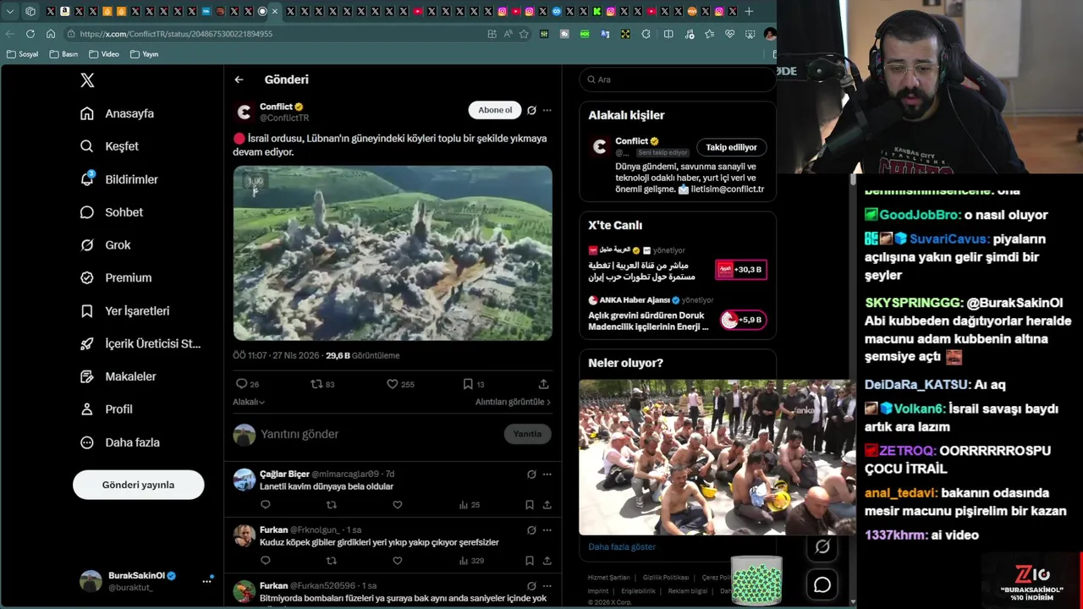Share the main post
The image size is (1083, 609).
coord(543,384)
